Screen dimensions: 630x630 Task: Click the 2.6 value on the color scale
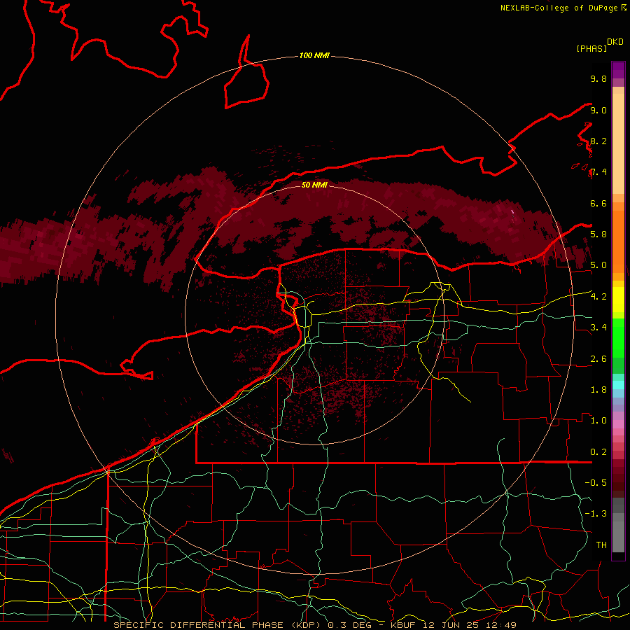598,359
